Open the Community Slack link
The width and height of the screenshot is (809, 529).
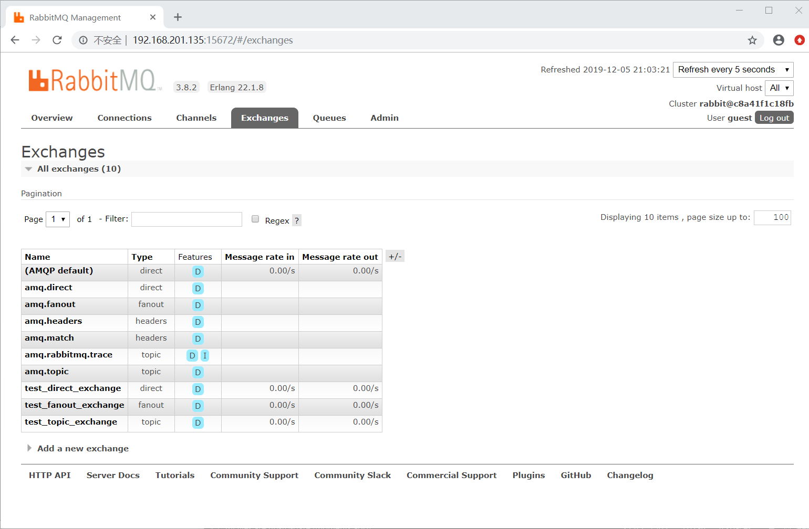[352, 475]
